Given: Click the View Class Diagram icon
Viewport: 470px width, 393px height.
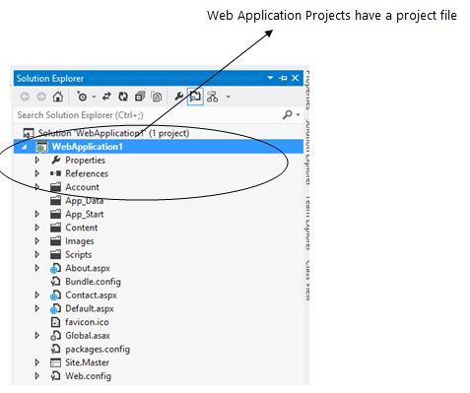Looking at the screenshot, I should point(213,97).
